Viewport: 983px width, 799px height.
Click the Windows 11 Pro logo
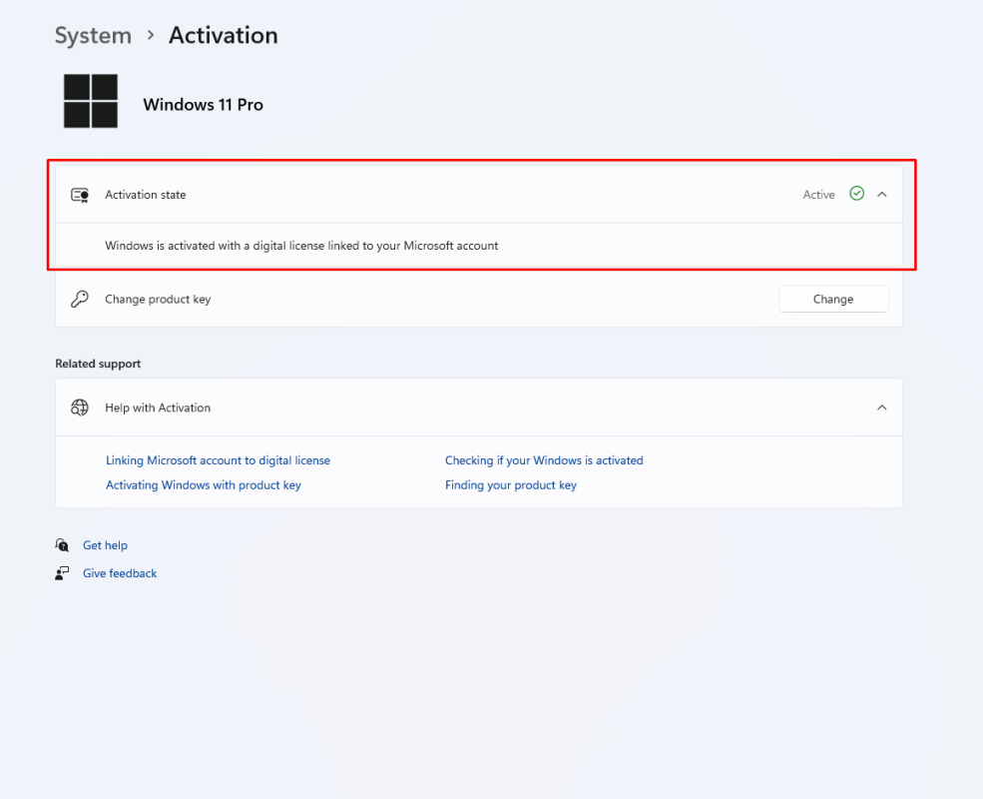pos(91,101)
